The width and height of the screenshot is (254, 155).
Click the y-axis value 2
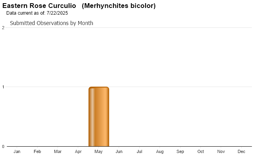[3, 28]
